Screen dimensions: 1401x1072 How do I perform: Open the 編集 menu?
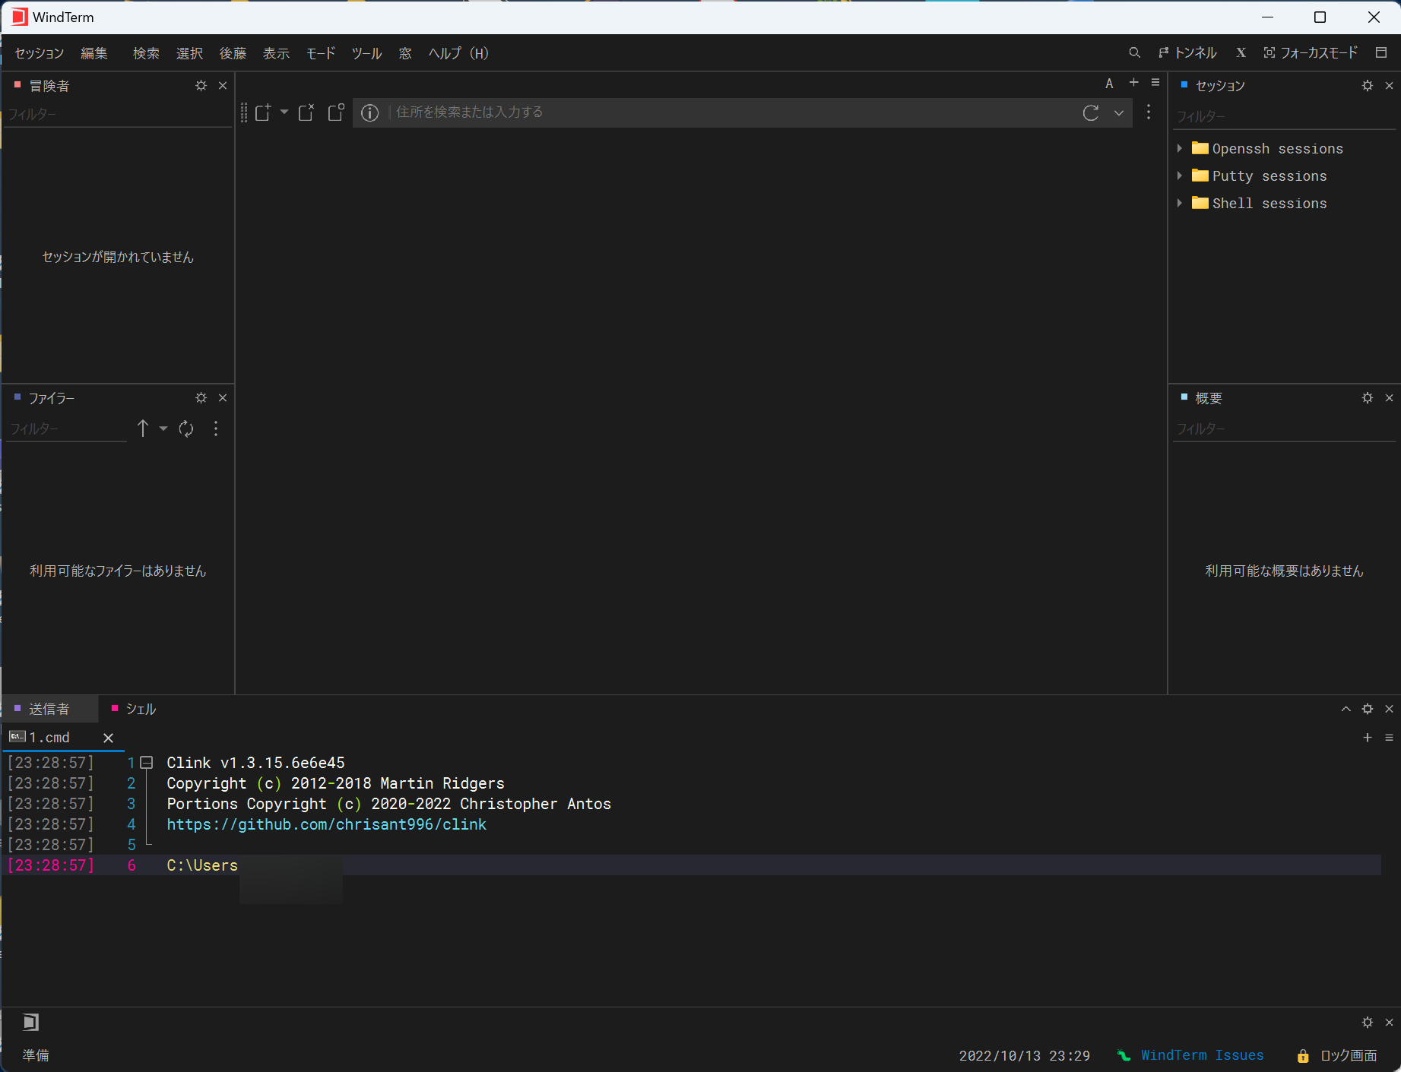pyautogui.click(x=94, y=53)
